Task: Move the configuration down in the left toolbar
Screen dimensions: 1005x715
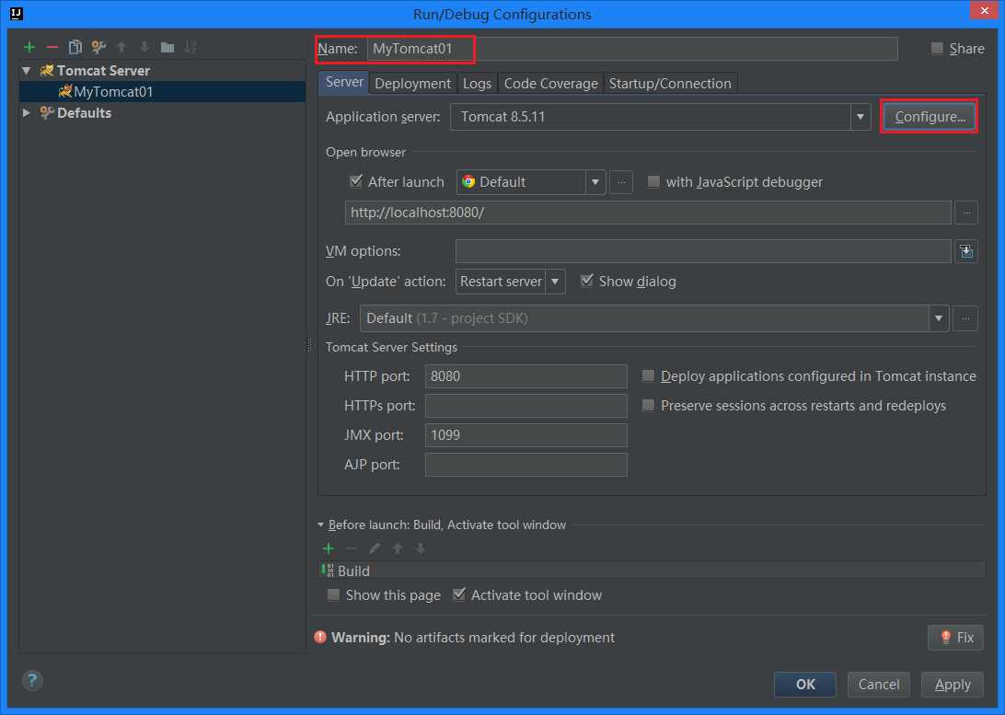Action: coord(144,47)
